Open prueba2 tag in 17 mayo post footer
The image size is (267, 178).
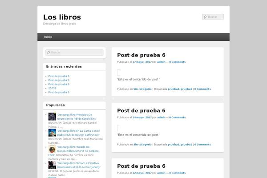(x=186, y=89)
